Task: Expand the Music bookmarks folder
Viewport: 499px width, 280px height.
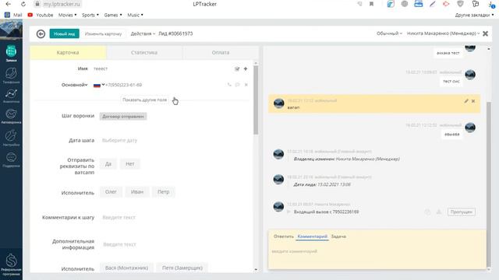Action: tap(135, 15)
